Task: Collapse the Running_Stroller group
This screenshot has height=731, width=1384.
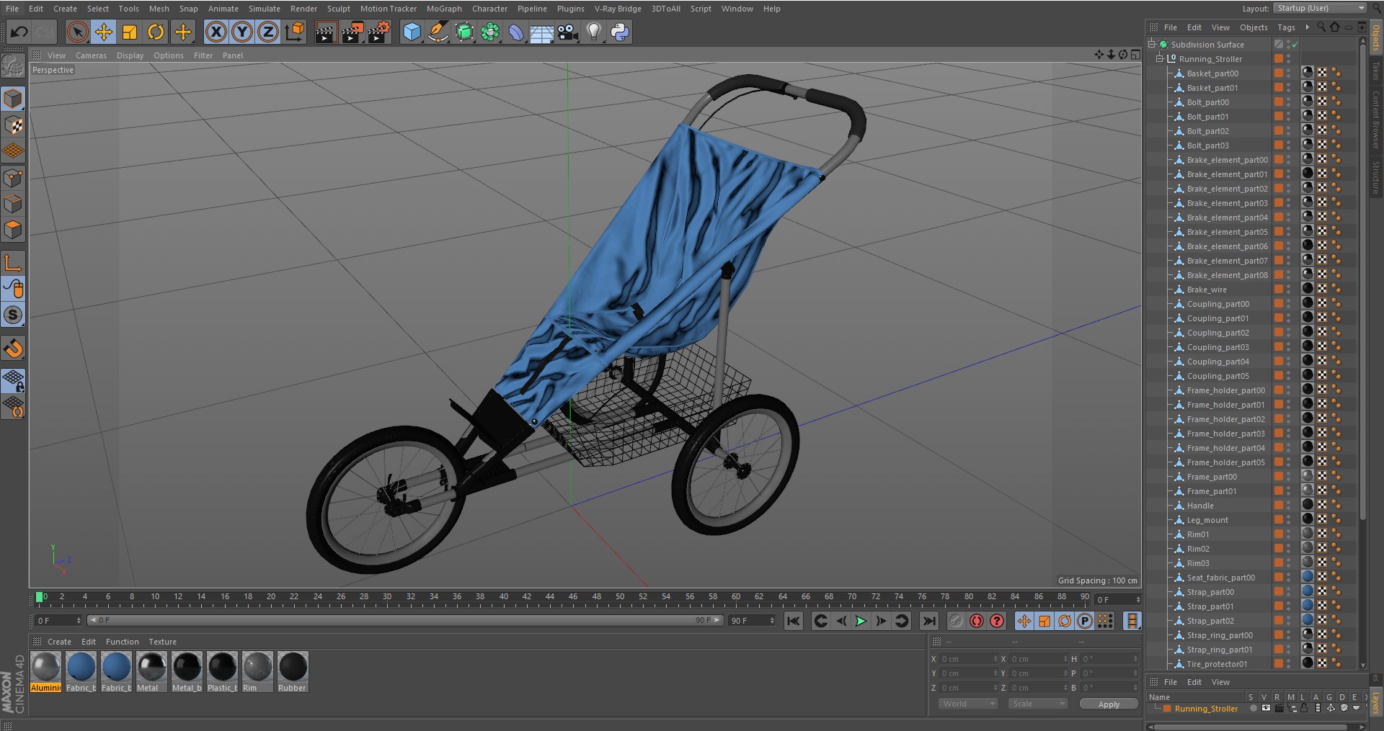Action: [1160, 59]
